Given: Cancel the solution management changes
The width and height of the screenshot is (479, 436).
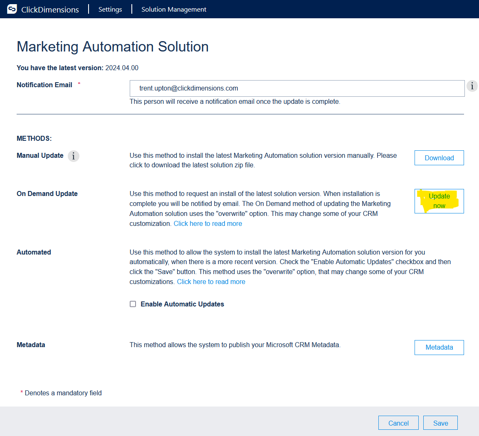Looking at the screenshot, I should (398, 423).
